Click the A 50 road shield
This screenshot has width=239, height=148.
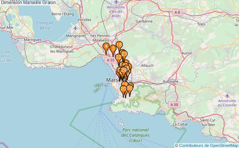point(174,105)
